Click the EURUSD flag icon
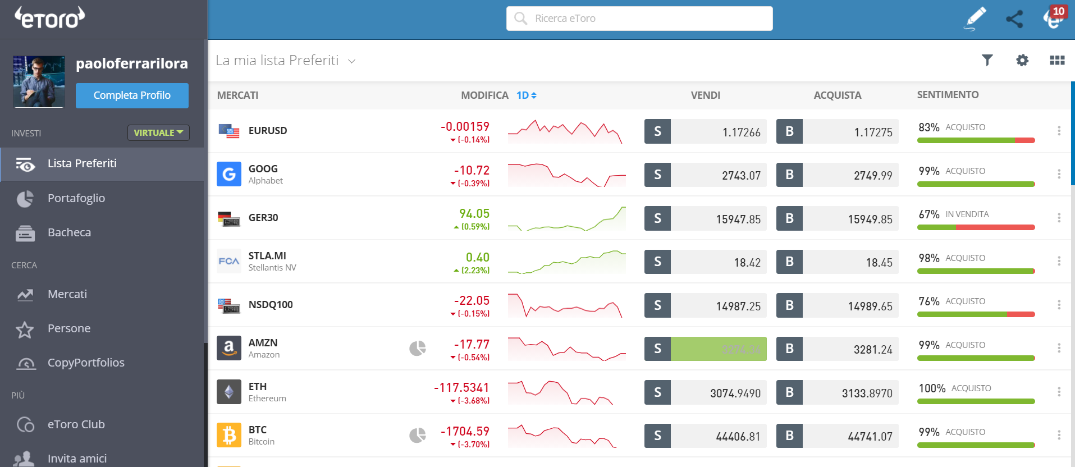1075x467 pixels. coord(229,131)
